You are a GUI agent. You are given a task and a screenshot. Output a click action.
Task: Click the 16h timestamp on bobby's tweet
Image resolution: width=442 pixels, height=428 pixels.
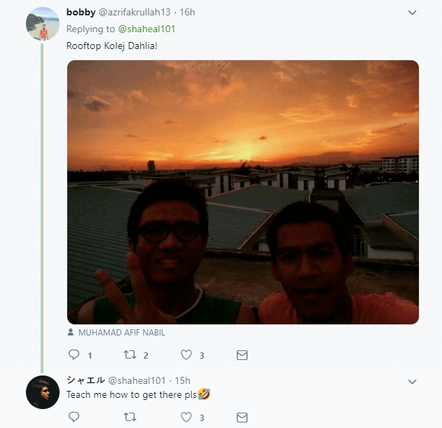coord(187,12)
